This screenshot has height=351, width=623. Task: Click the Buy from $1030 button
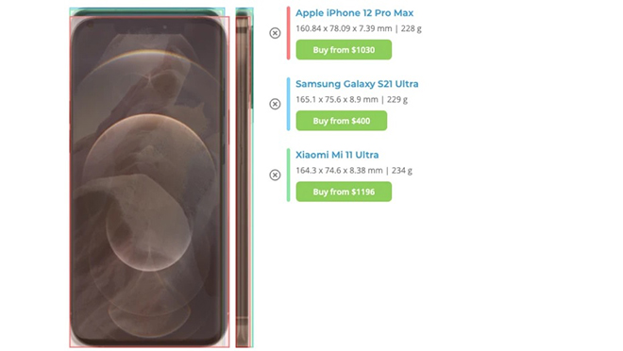344,50
